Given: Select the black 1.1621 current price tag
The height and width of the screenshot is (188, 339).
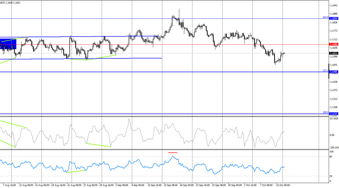Looking at the screenshot, I should click(333, 53).
